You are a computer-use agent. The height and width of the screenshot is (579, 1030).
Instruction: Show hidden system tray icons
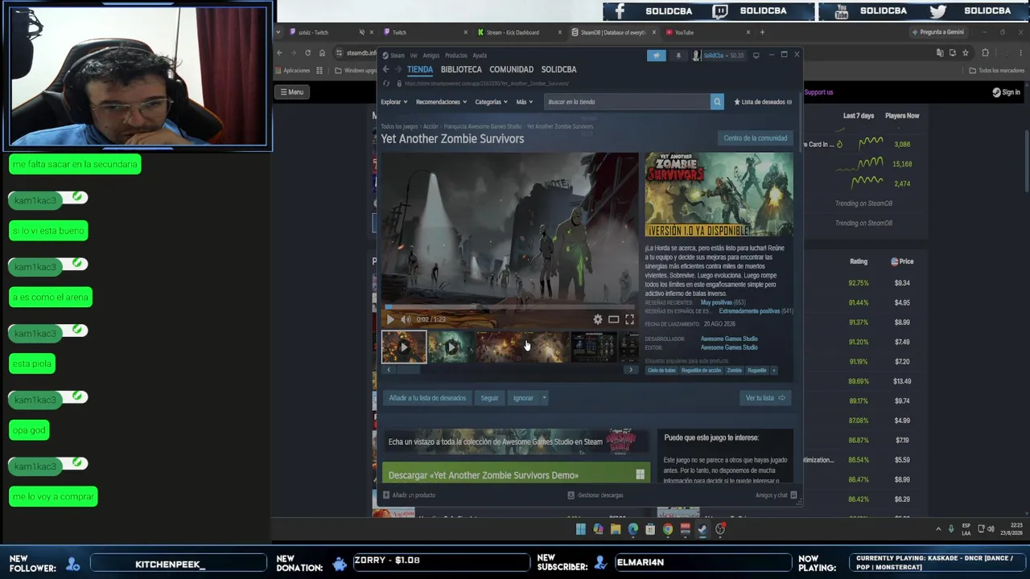pyautogui.click(x=938, y=529)
